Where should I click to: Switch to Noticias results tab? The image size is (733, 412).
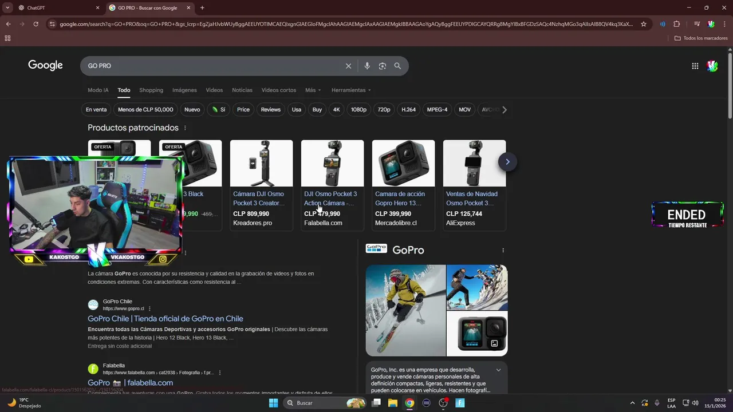242,90
